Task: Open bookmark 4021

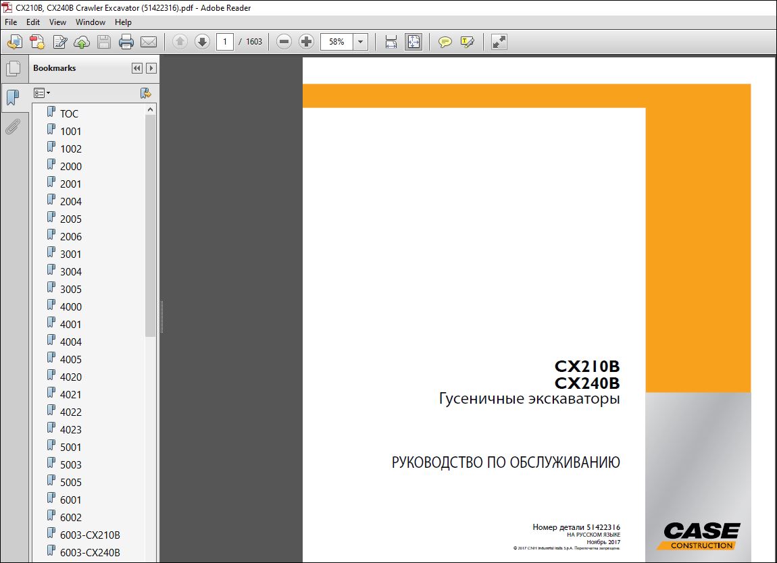Action: 70,395
